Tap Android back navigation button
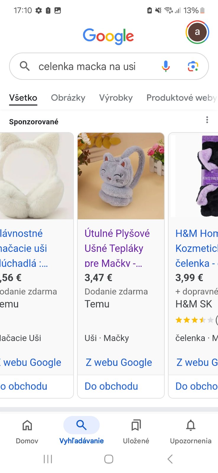The width and height of the screenshot is (218, 473). tap(170, 459)
